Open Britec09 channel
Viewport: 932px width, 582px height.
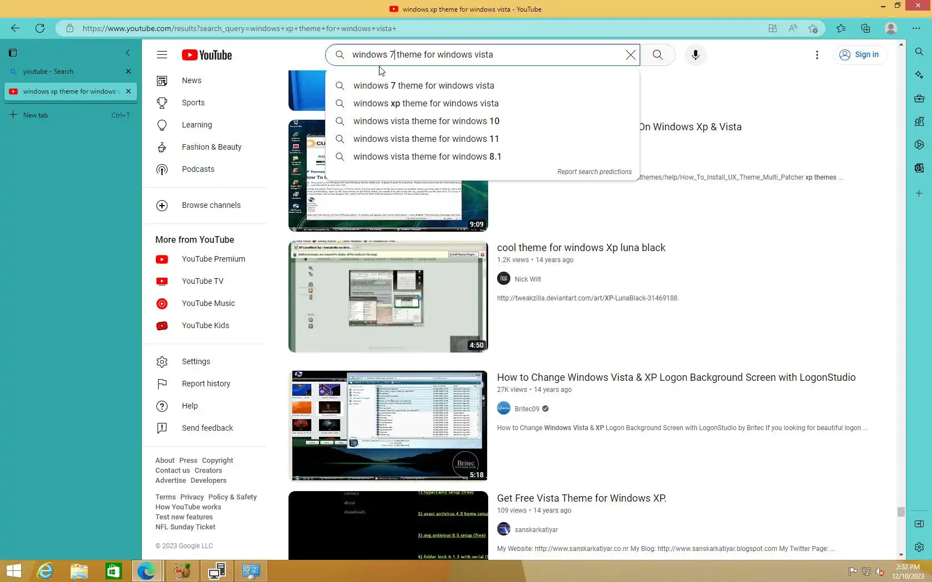(x=527, y=409)
